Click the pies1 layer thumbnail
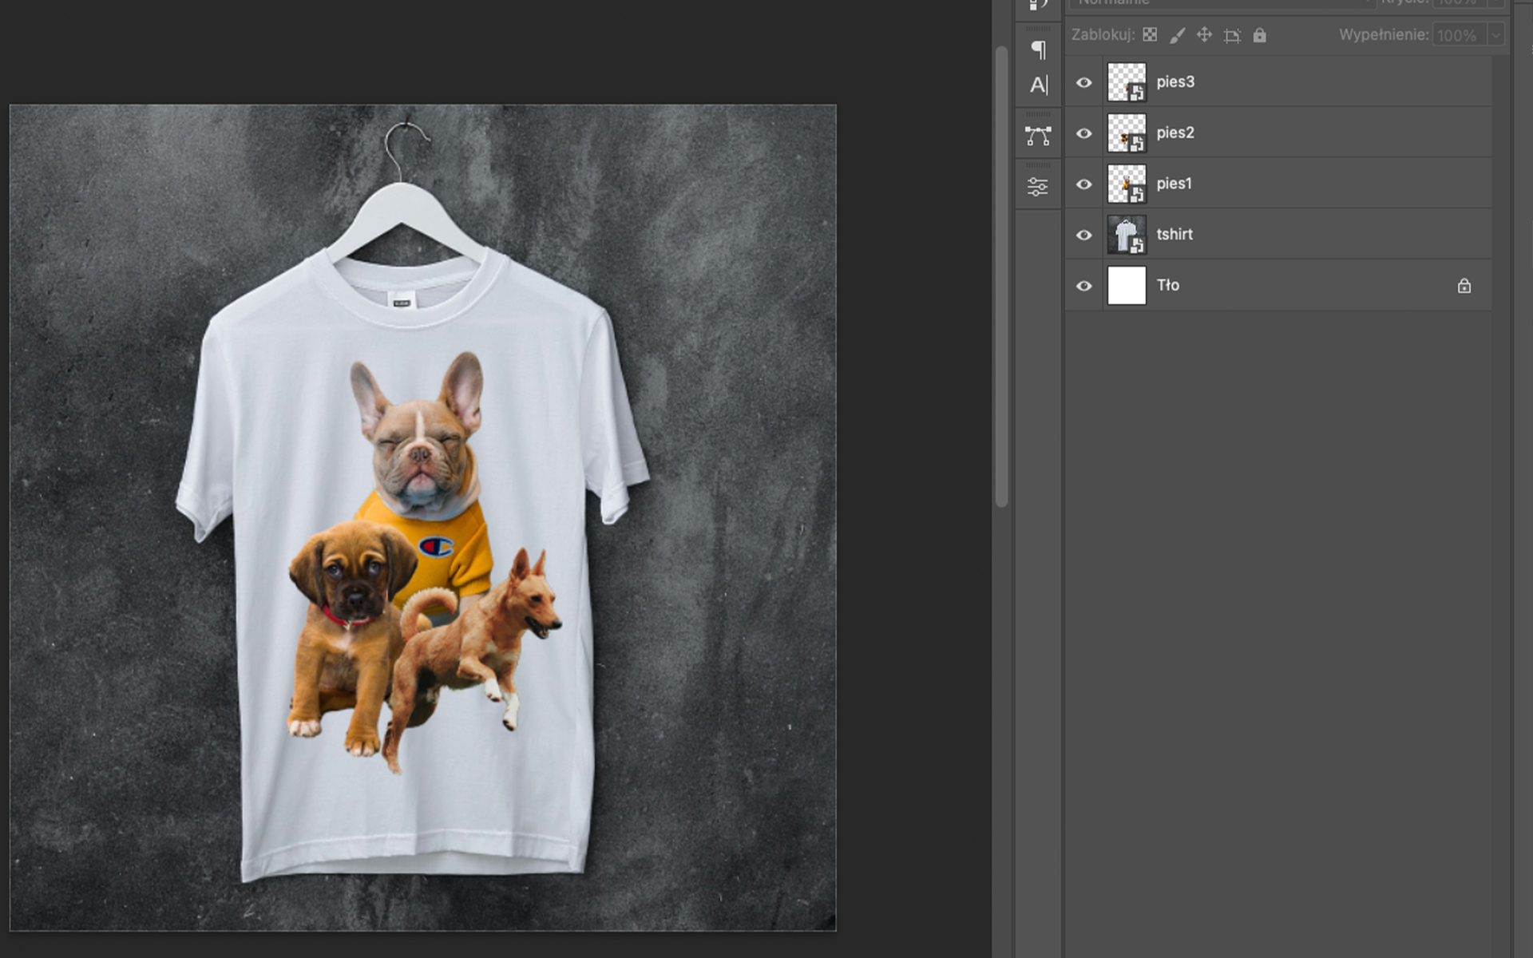 [1127, 184]
